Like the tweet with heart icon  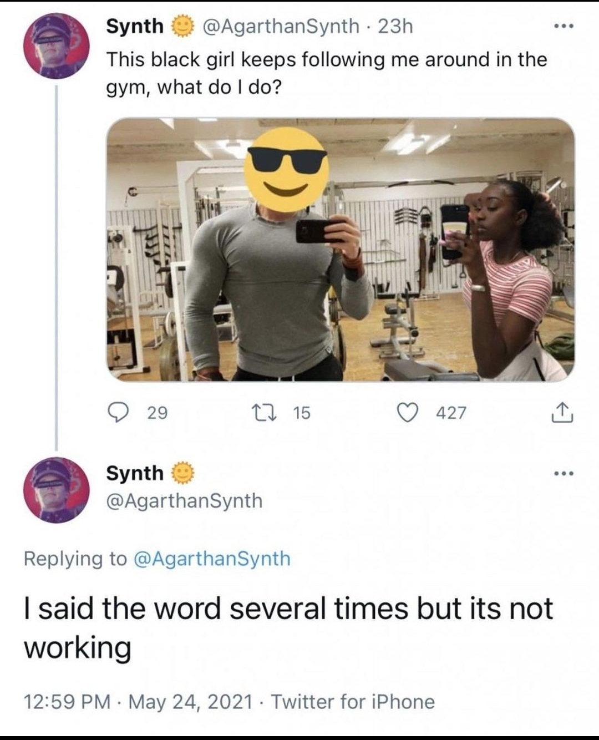click(409, 412)
